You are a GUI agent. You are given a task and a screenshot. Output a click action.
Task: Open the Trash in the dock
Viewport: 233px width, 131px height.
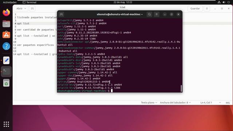point(6,83)
